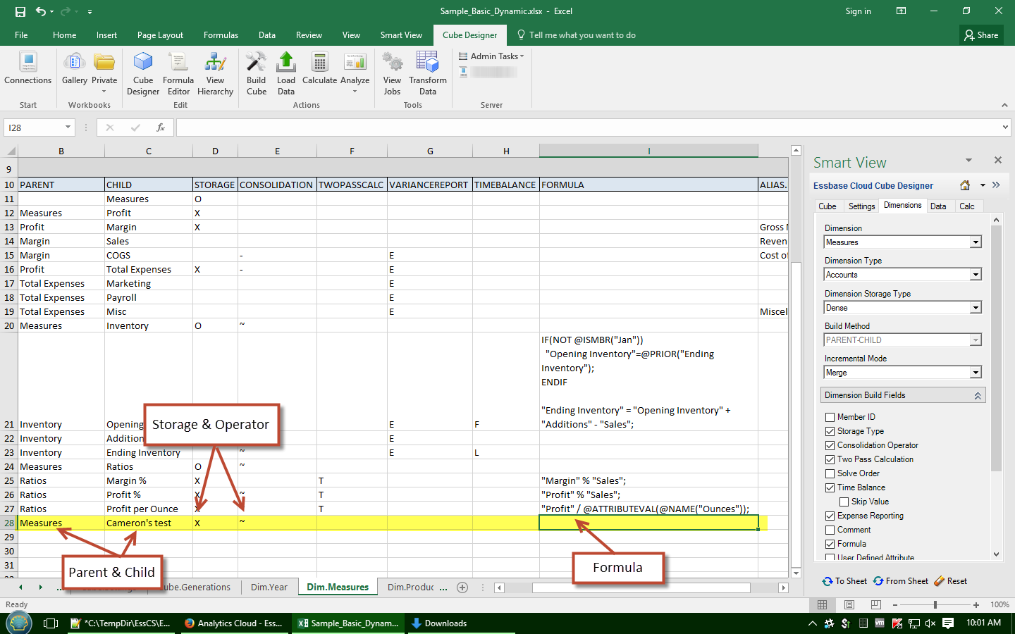This screenshot has width=1015, height=634.
Task: Select the Dim.Year sheet tab
Action: [269, 587]
